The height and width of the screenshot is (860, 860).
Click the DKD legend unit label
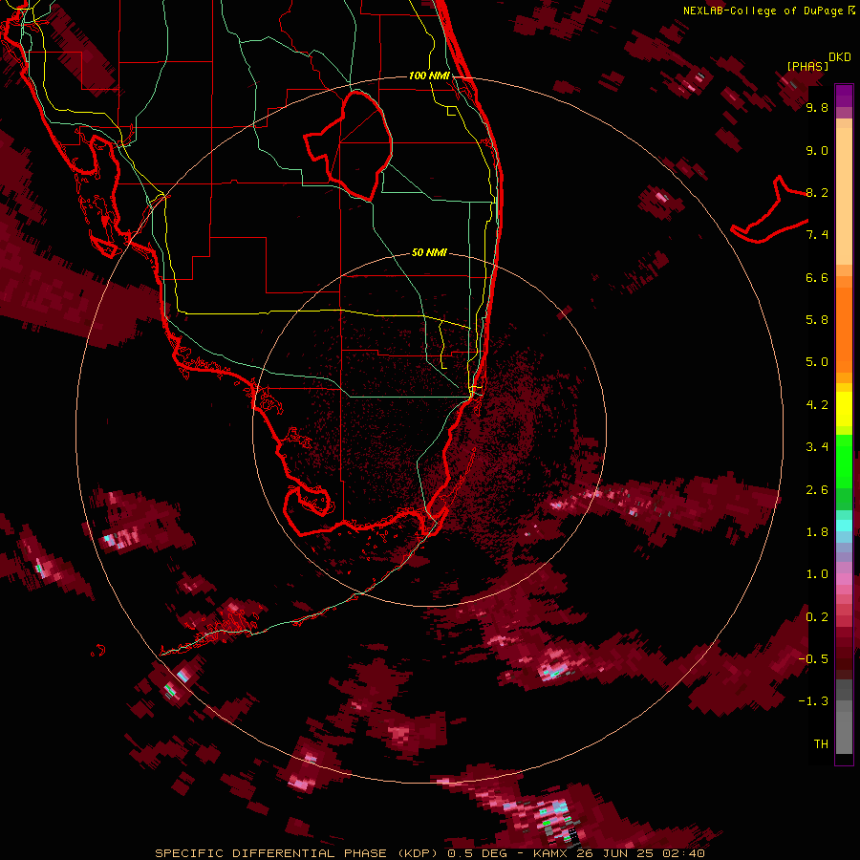[840, 57]
